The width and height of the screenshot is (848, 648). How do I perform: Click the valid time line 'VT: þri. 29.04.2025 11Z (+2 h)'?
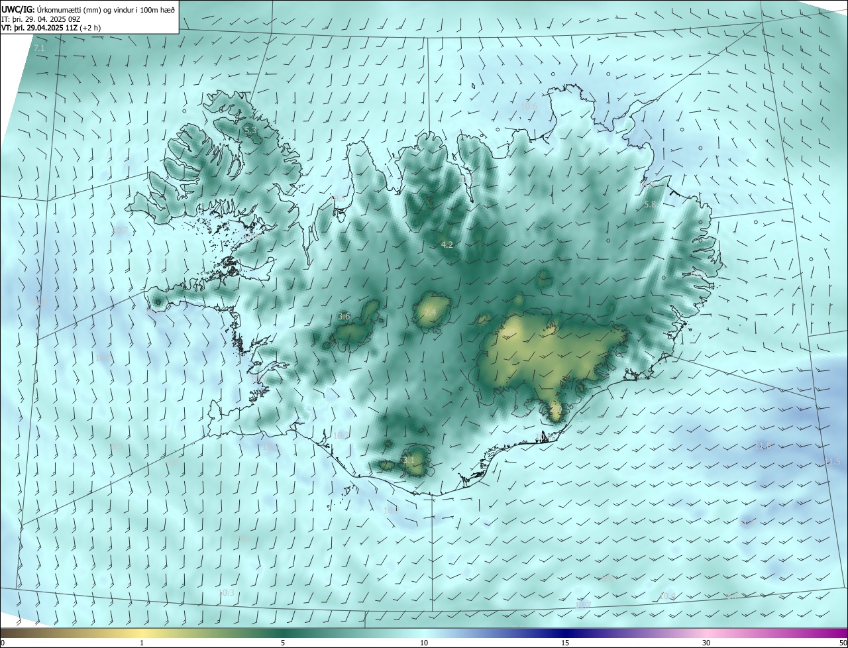click(51, 28)
